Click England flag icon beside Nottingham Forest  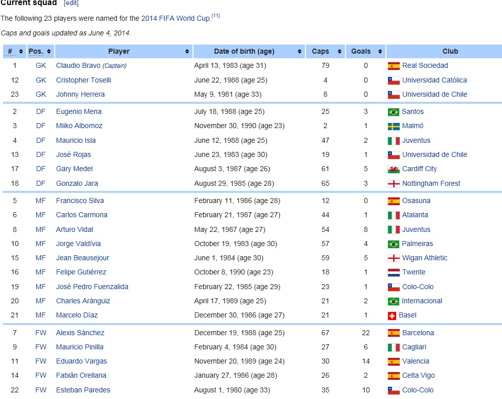click(x=394, y=184)
